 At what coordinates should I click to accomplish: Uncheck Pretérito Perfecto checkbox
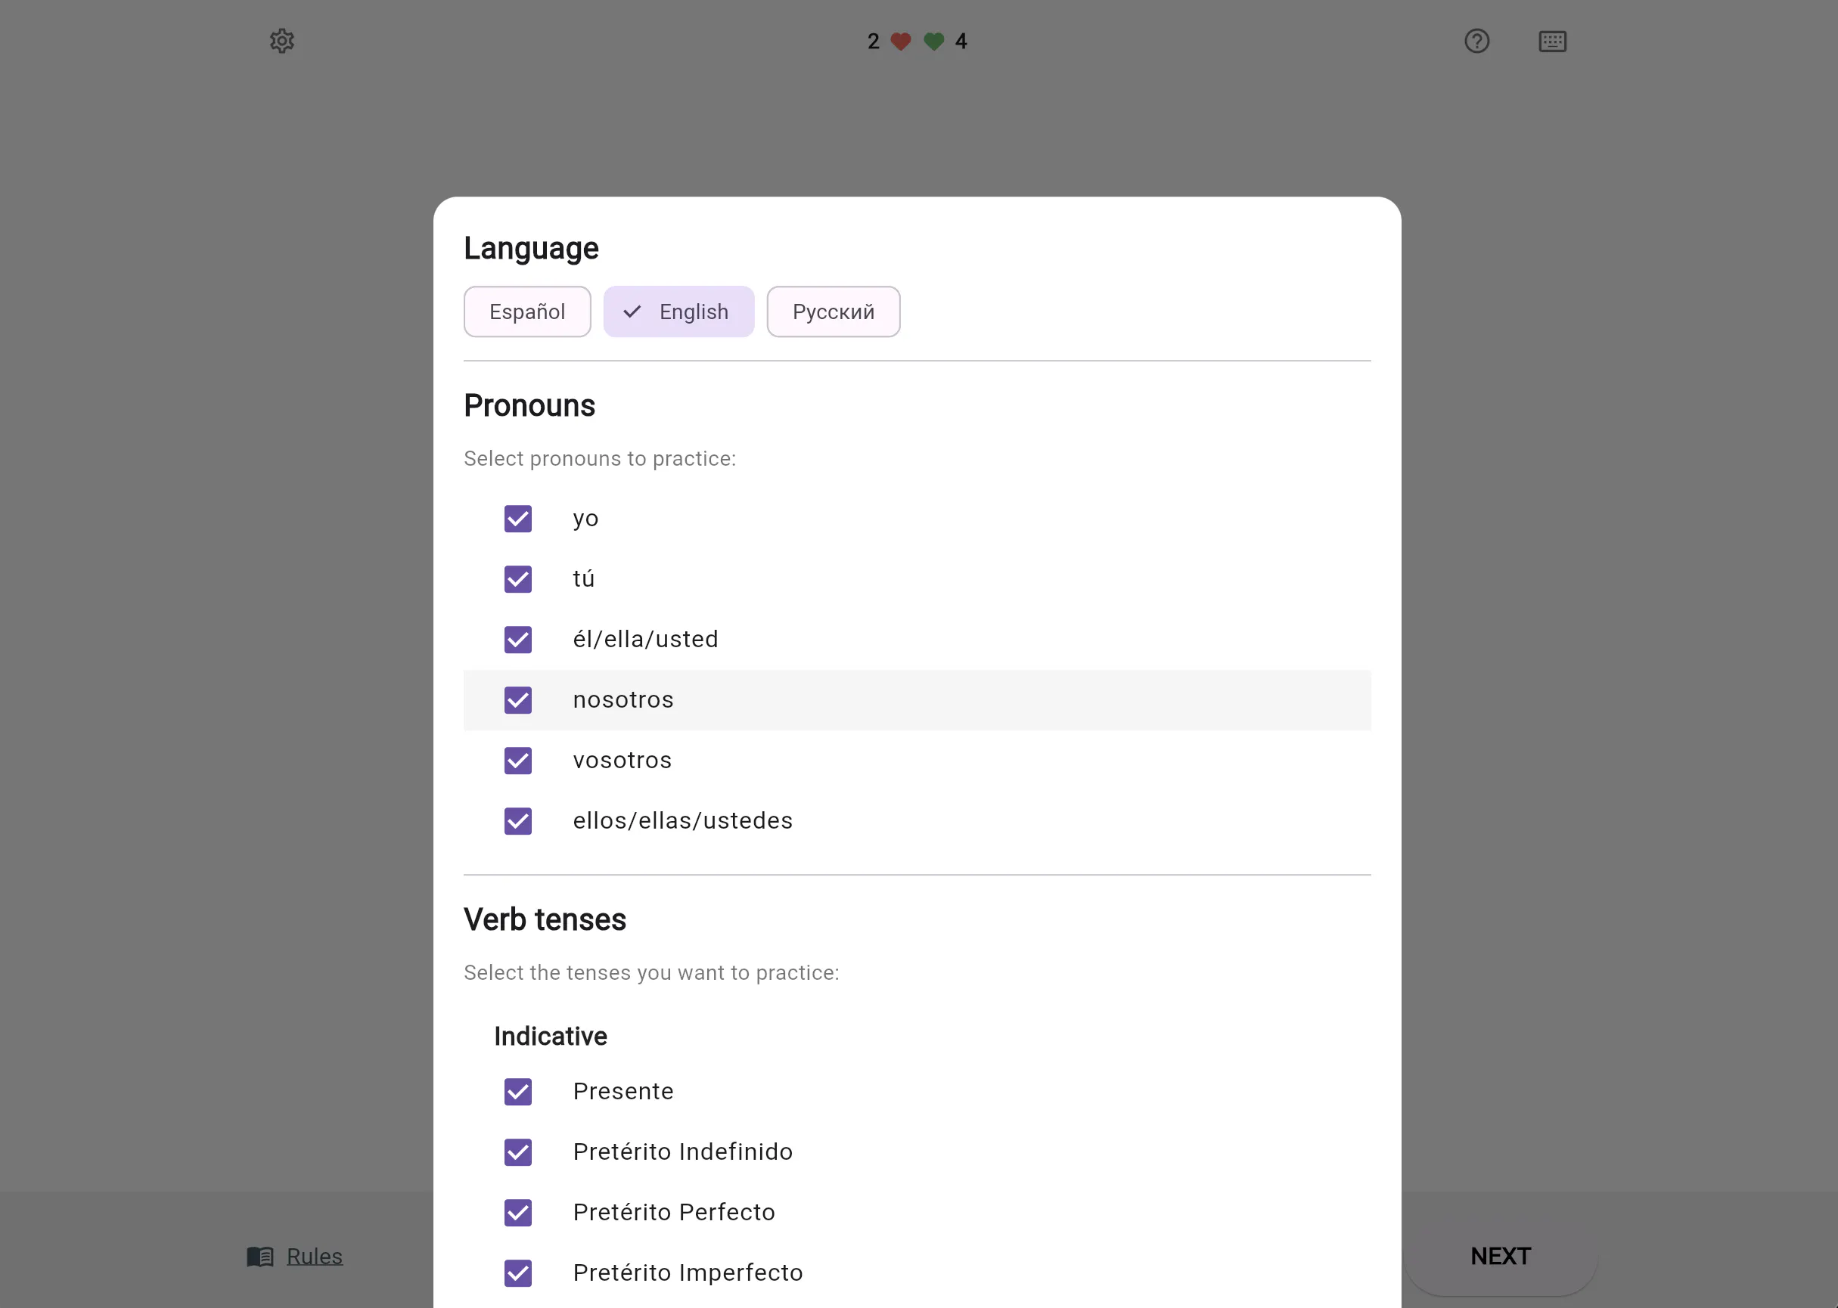coord(518,1212)
